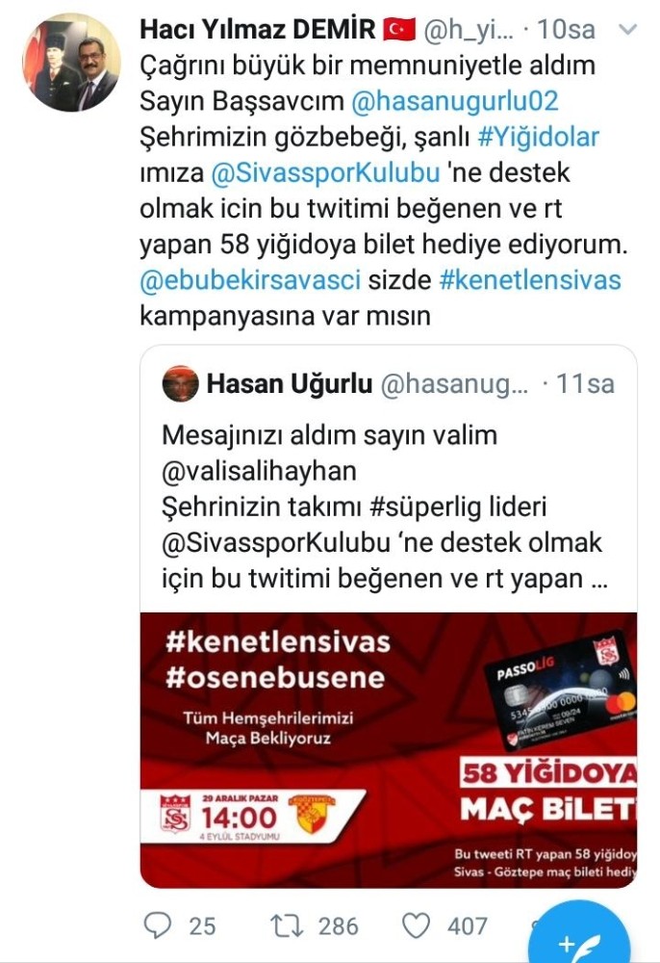Screen dimensions: 660x963
Task: Open Hacı Yılmaz DEMİR's display name
Action: tap(258, 29)
